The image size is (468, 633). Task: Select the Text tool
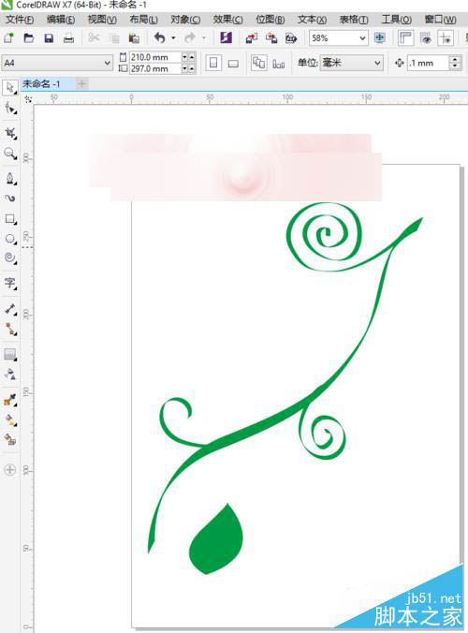10,283
